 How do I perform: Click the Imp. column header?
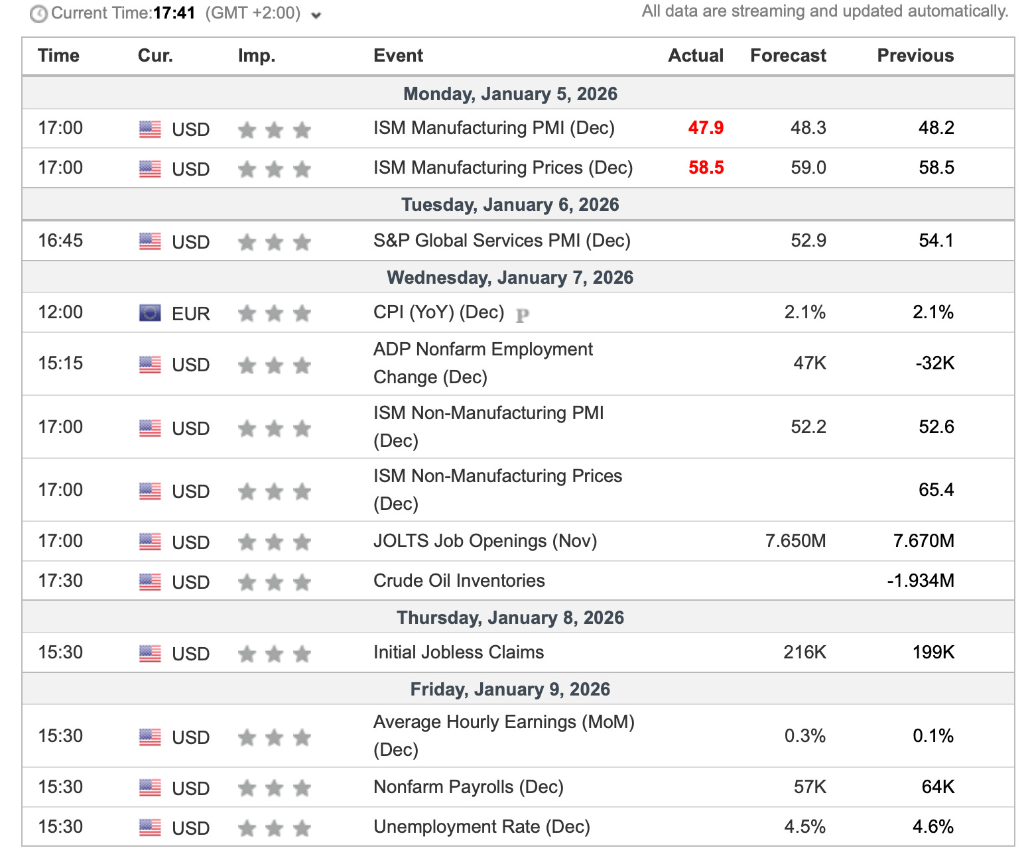pyautogui.click(x=257, y=56)
